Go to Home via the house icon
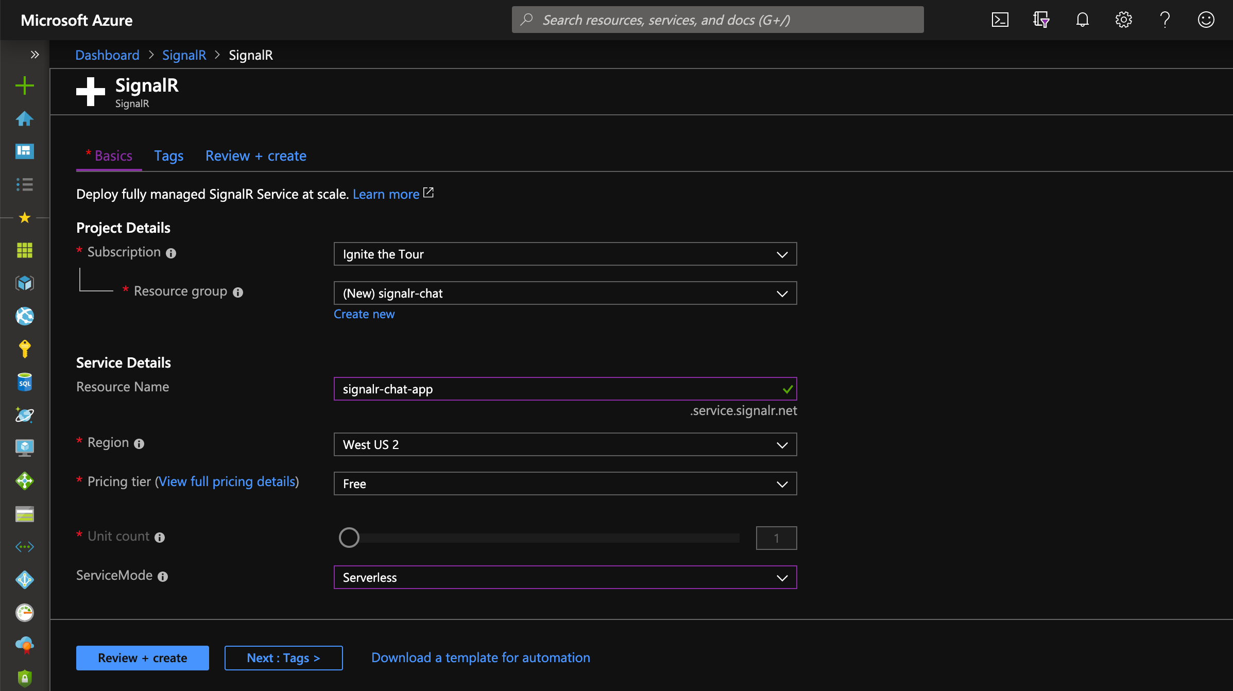 25,119
